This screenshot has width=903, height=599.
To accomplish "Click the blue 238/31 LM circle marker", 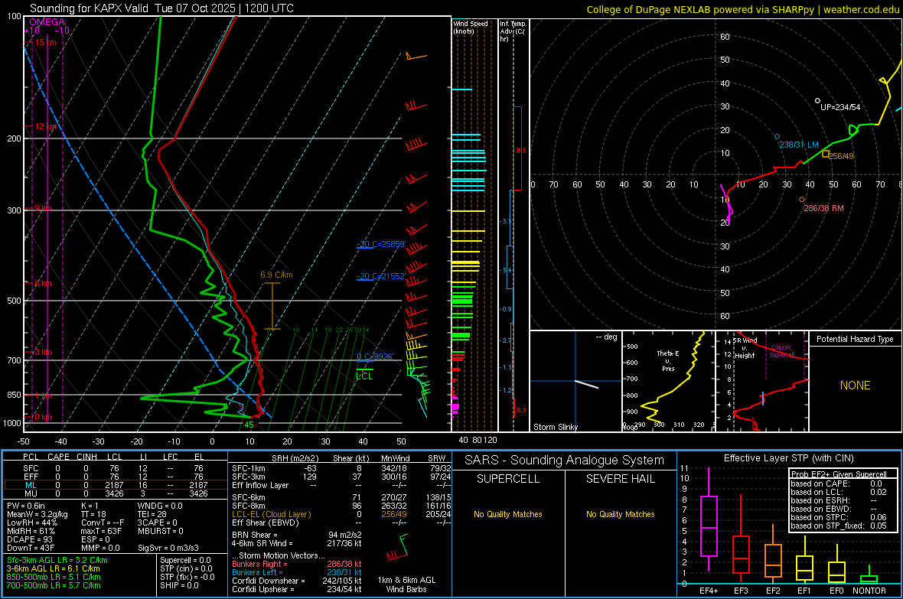I will tap(777, 136).
